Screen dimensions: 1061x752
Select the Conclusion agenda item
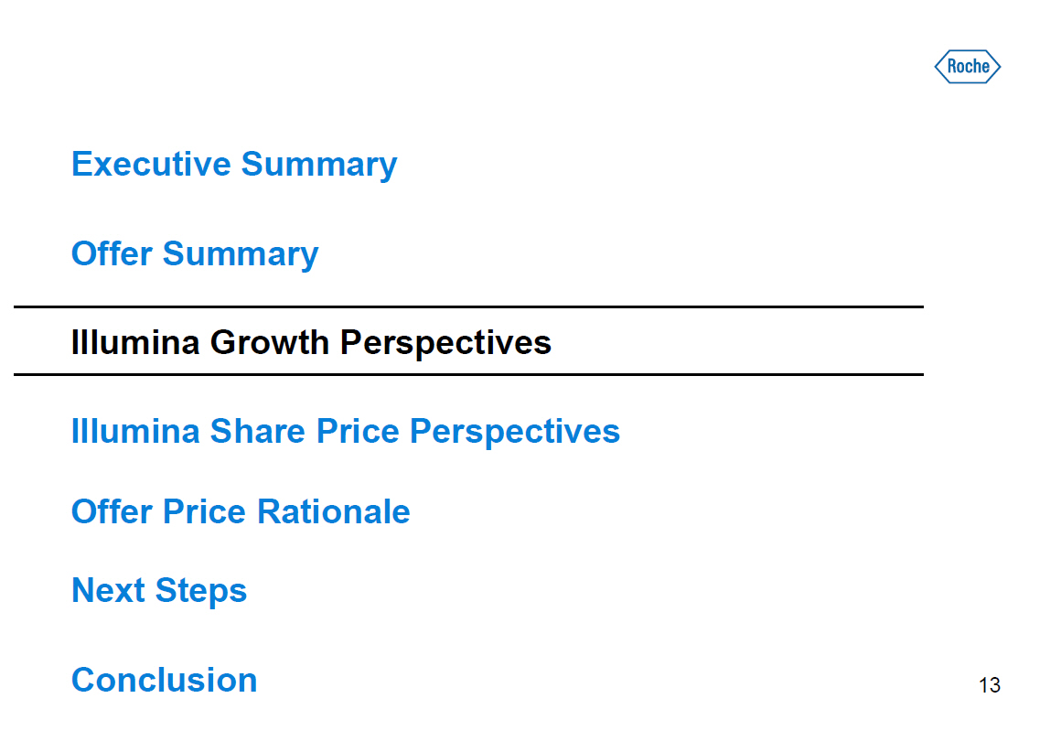click(x=165, y=681)
